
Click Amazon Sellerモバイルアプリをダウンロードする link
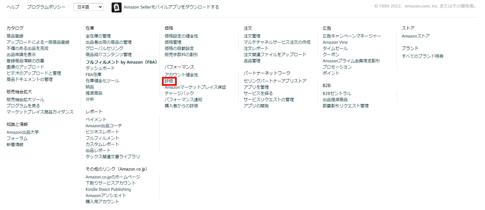point(171,7)
